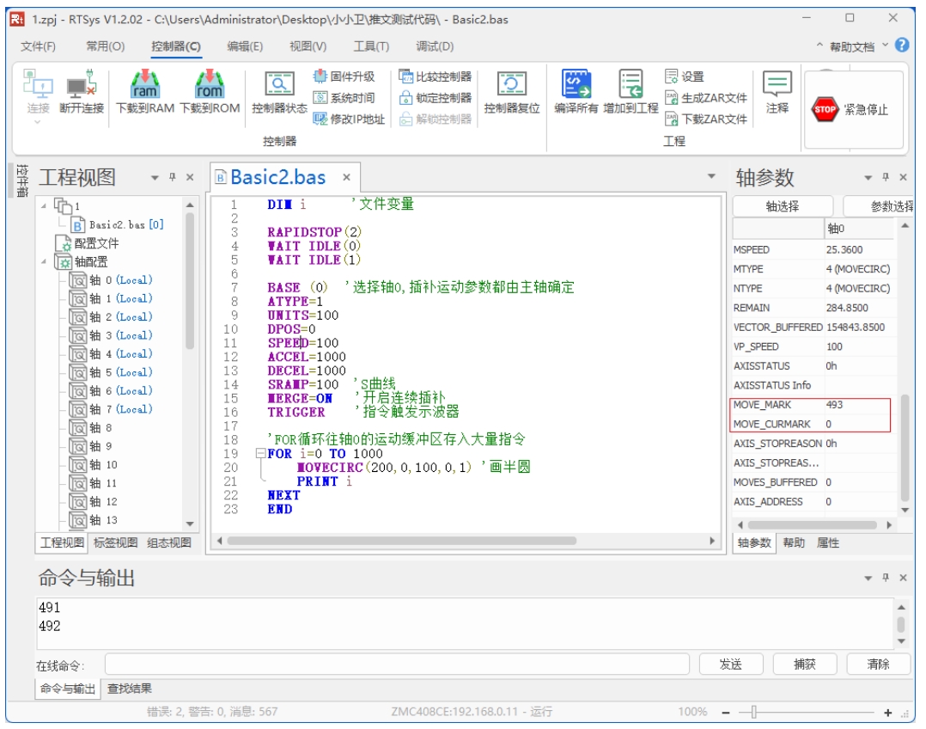Open project 设置 settings
Viewport: 926px width, 729px height.
(x=685, y=77)
